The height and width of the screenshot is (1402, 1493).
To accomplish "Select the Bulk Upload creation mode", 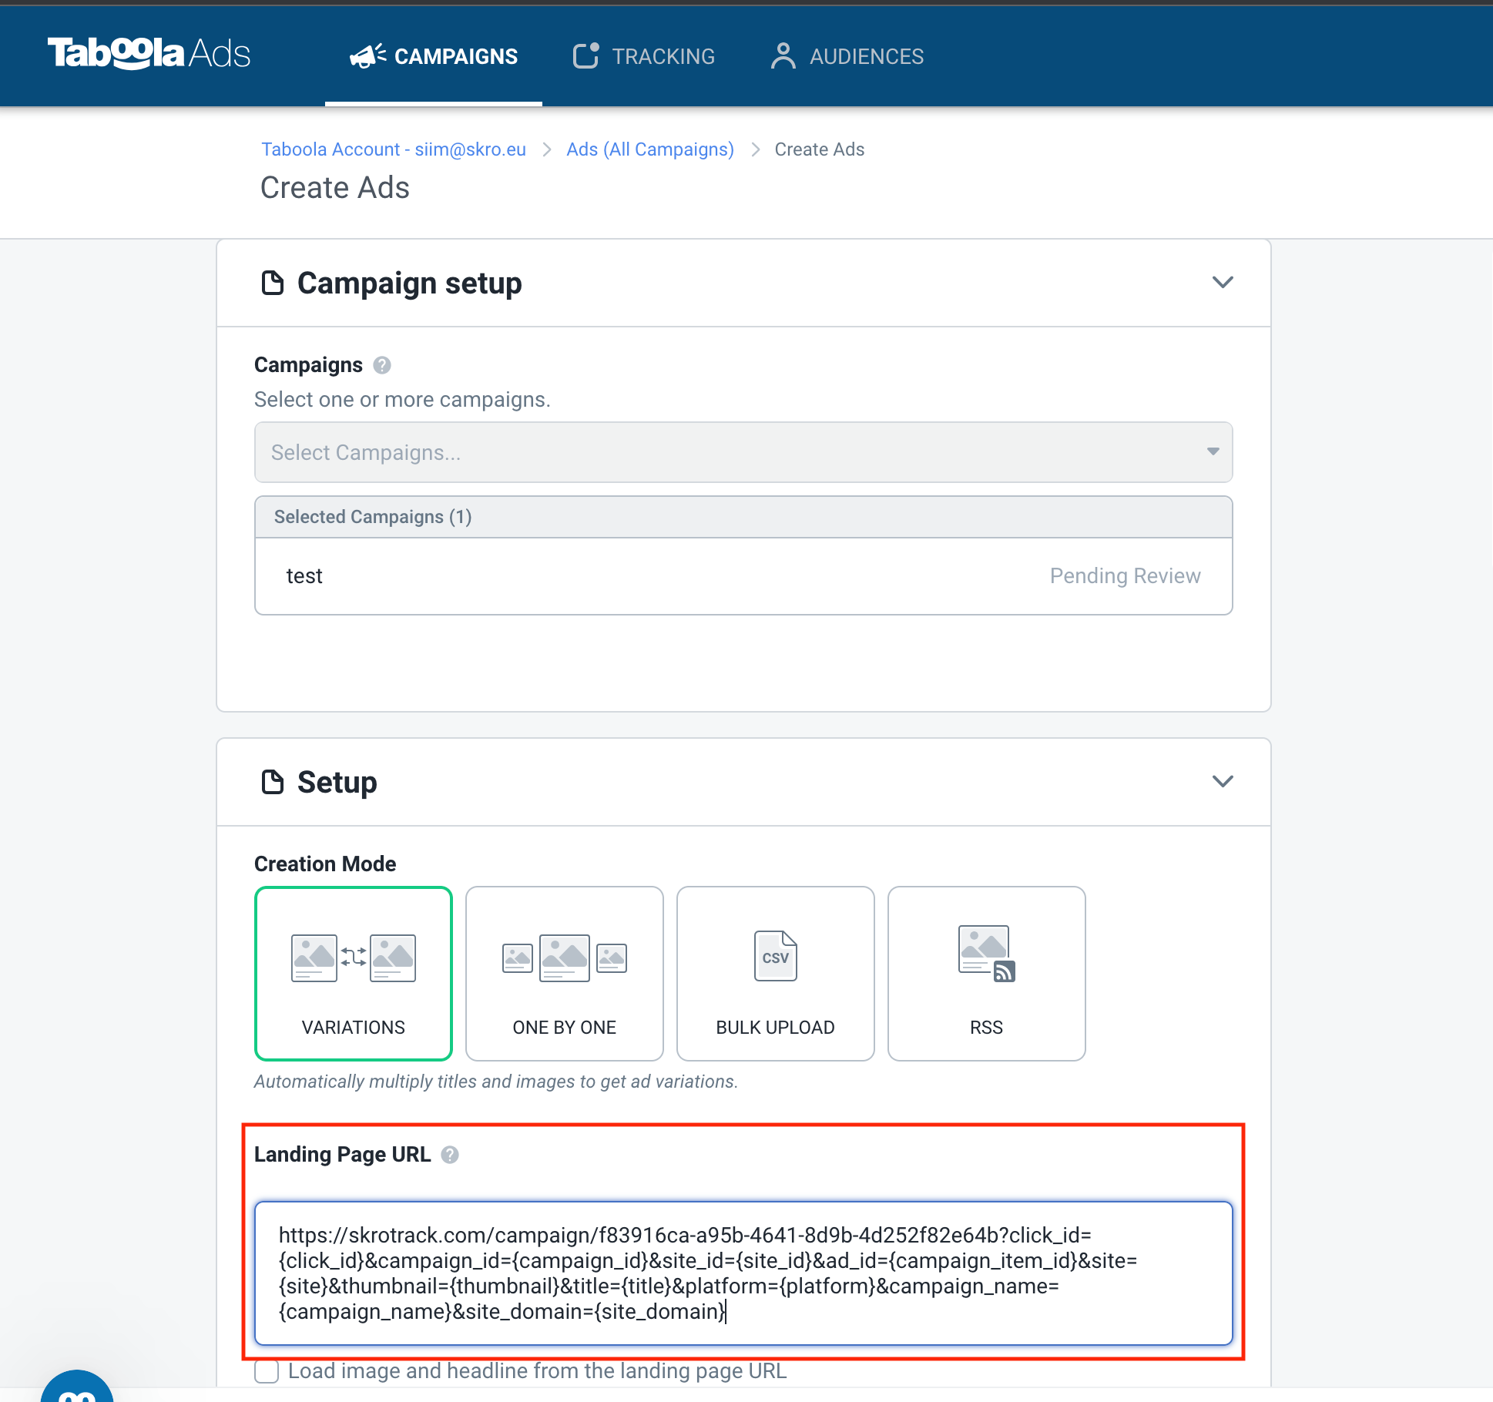I will pos(776,974).
